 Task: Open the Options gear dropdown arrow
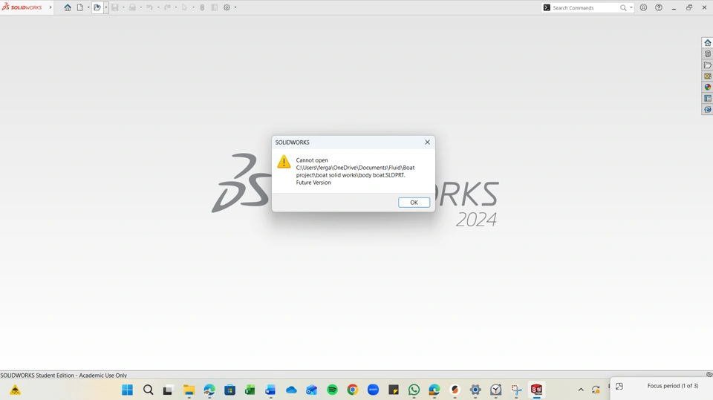(235, 7)
